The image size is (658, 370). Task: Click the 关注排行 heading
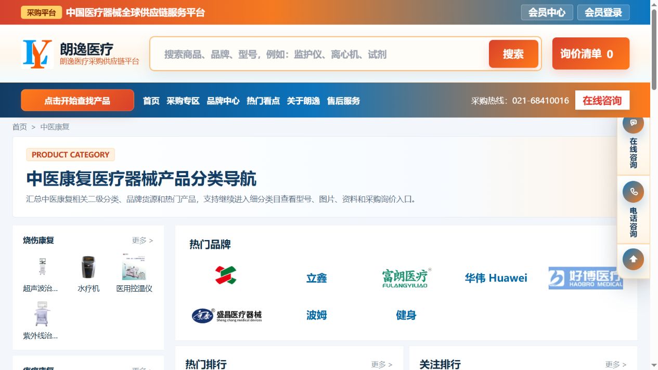440,364
